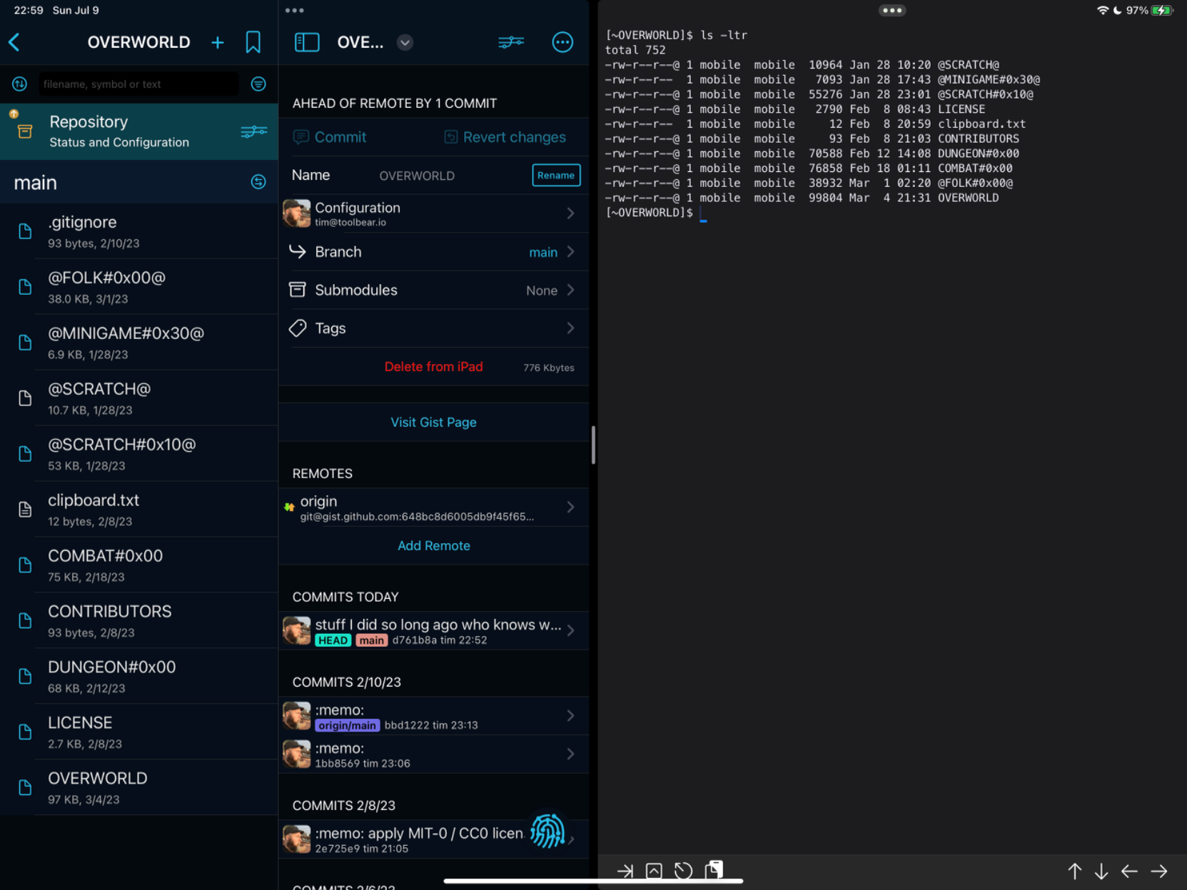This screenshot has width=1187, height=890.
Task: Tap the sliders icon on the Repository row
Action: pyautogui.click(x=254, y=131)
